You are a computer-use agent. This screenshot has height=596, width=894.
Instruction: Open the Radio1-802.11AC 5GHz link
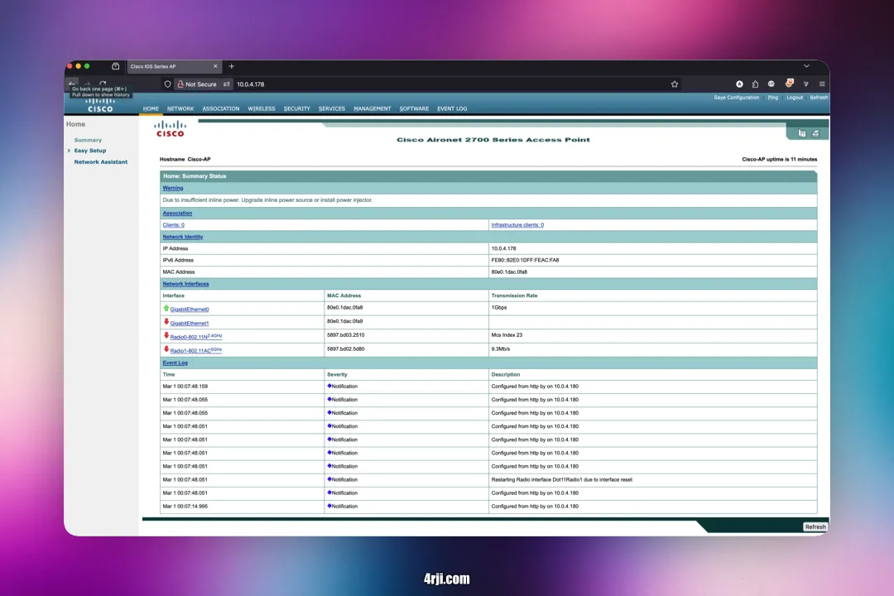[195, 350]
